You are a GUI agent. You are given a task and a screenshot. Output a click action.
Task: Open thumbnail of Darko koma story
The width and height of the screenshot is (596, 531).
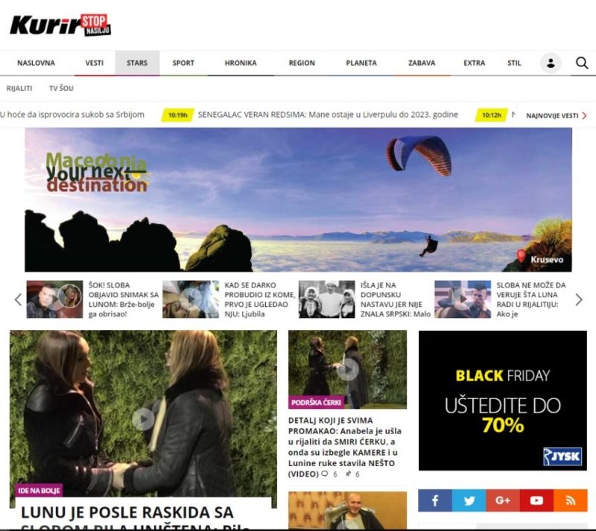click(191, 299)
